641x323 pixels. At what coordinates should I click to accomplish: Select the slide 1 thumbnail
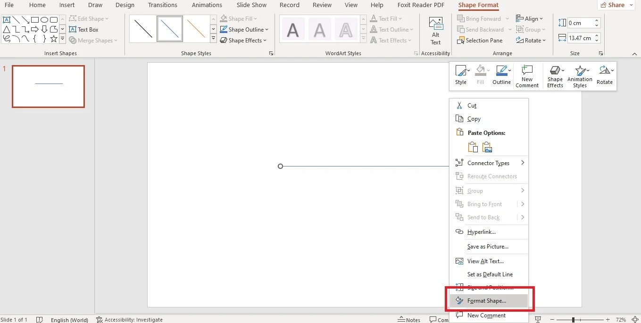point(48,86)
